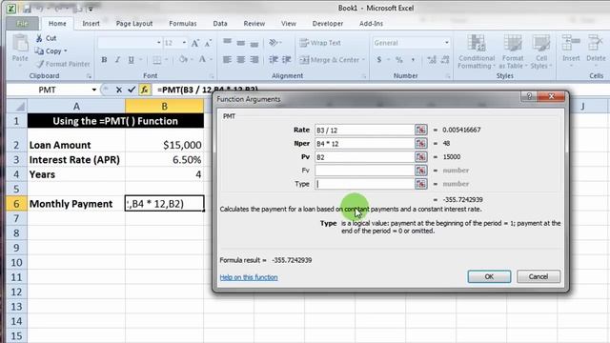Toggle Italic formatting
610x343 pixels.
[x=117, y=60]
